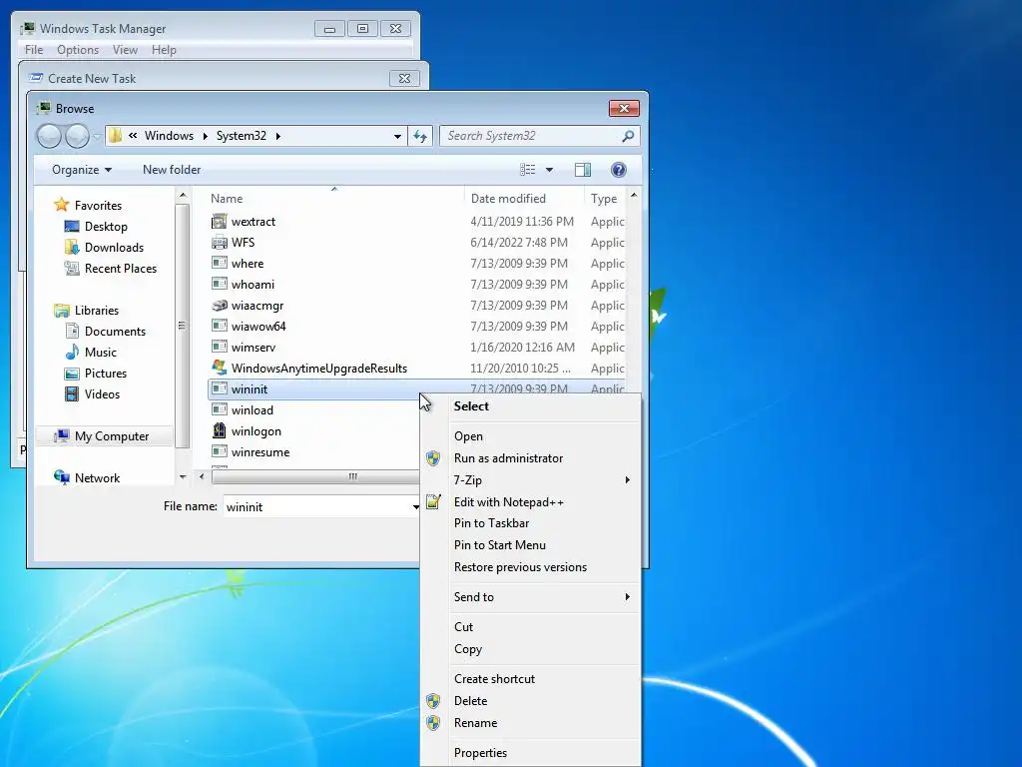The image size is (1022, 767).
Task: Expand the Send to submenu
Action: (x=627, y=597)
